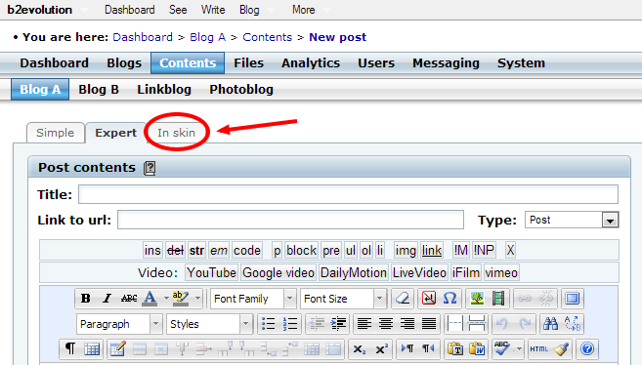Switch to the In skin tab
This screenshot has height=365, width=642.
coord(177,133)
